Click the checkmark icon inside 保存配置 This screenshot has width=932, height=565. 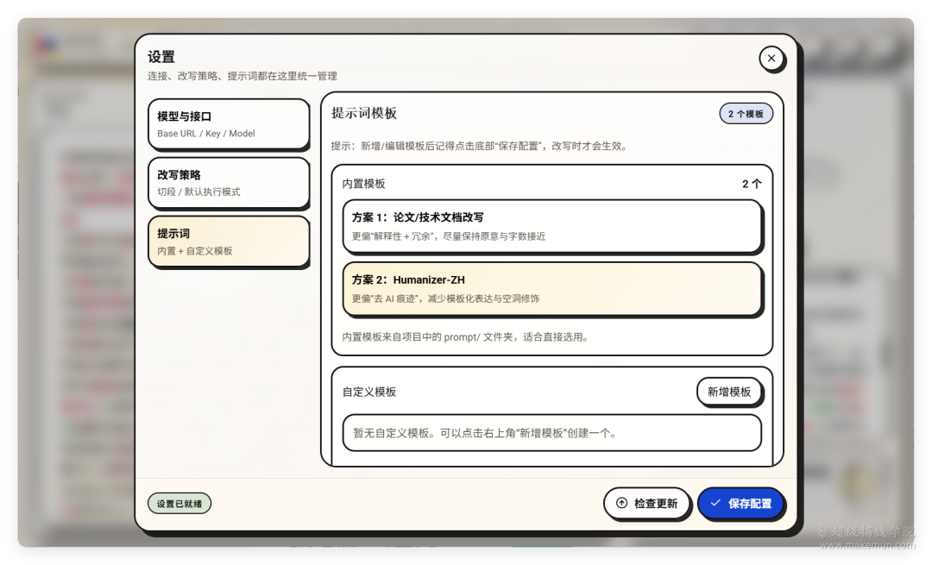[x=715, y=503]
